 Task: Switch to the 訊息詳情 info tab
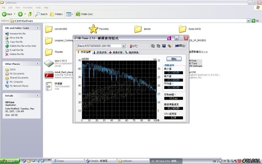pos(100,52)
